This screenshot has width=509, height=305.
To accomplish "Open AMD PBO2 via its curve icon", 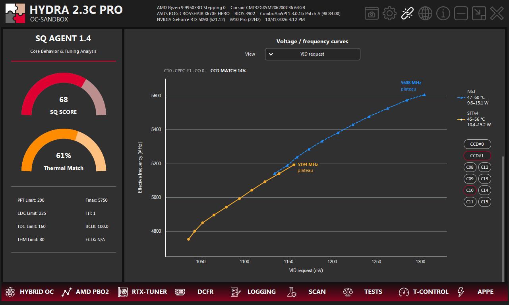I will pos(66,292).
